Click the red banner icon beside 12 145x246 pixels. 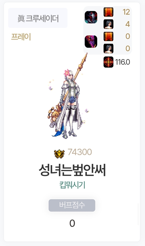108,12
